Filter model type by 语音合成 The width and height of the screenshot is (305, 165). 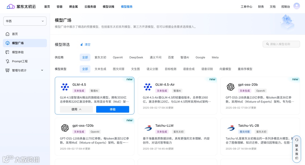pyautogui.click(x=189, y=69)
